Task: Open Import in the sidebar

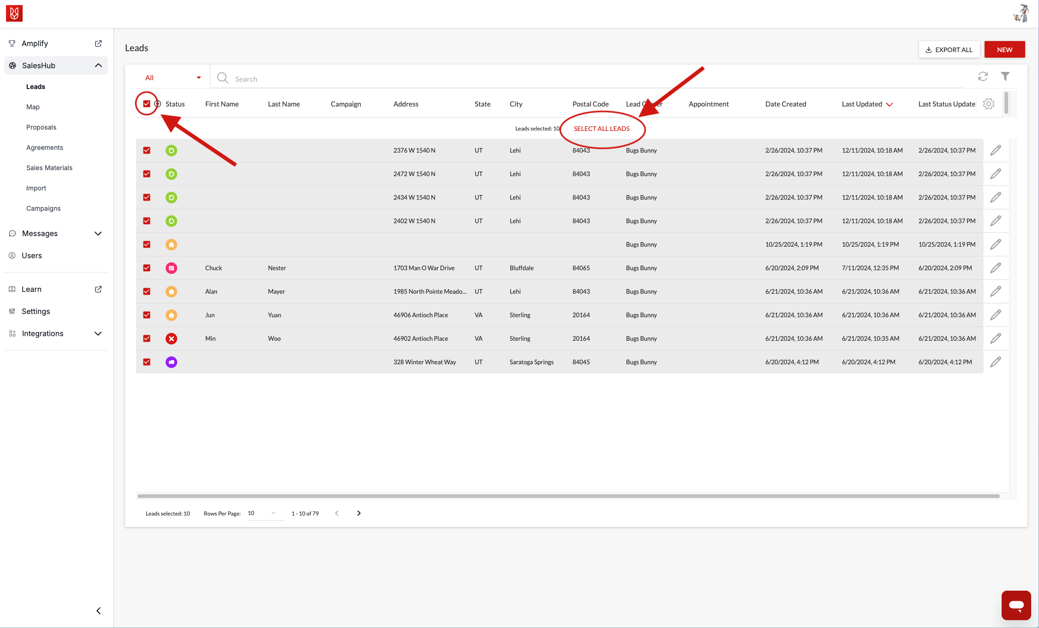Action: click(36, 188)
